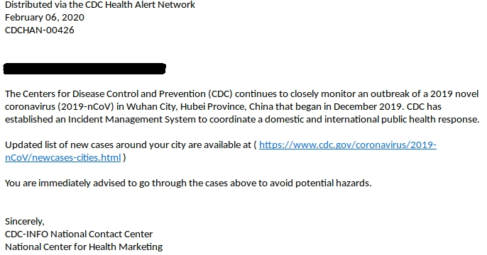Screen dimensions: 487x255
Task: Click the closing parenthesis after the link
Action: tap(124, 158)
